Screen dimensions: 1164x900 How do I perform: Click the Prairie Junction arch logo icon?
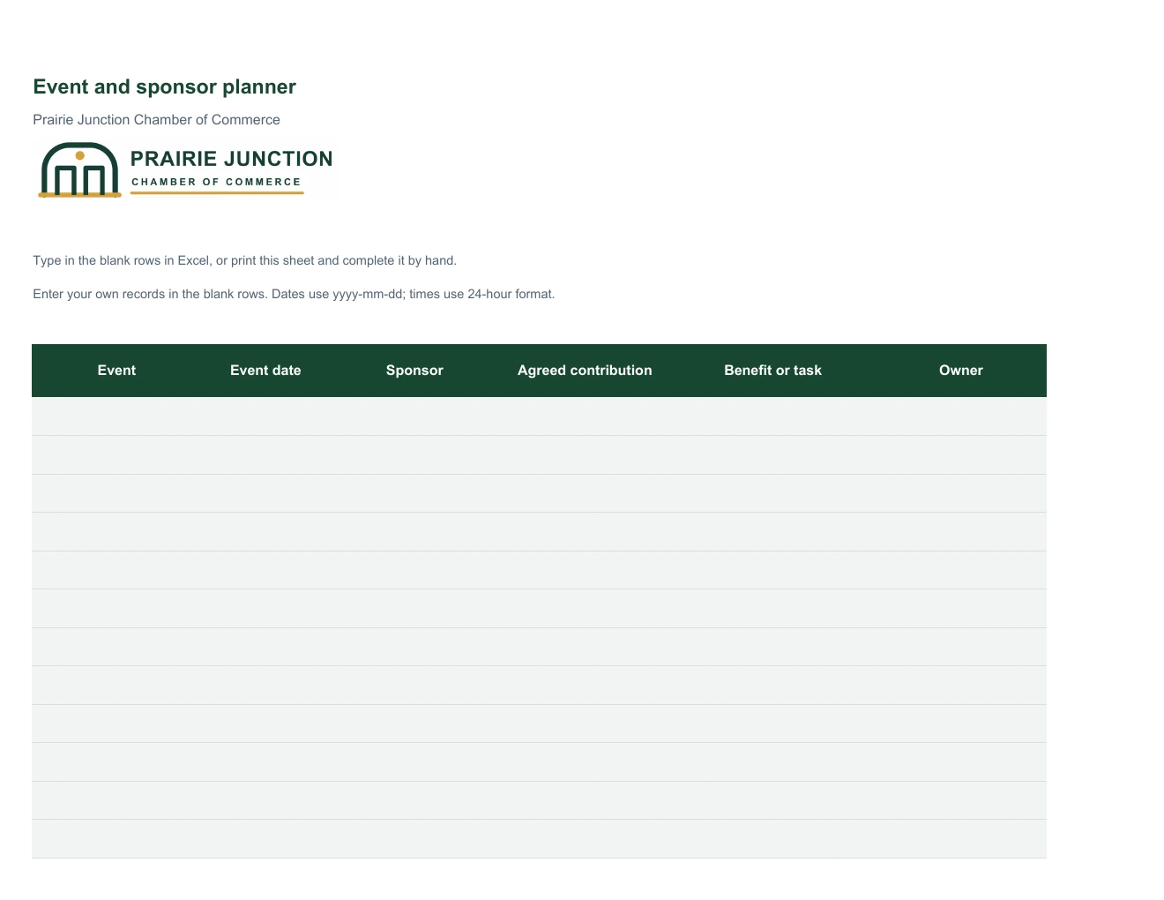coord(79,169)
